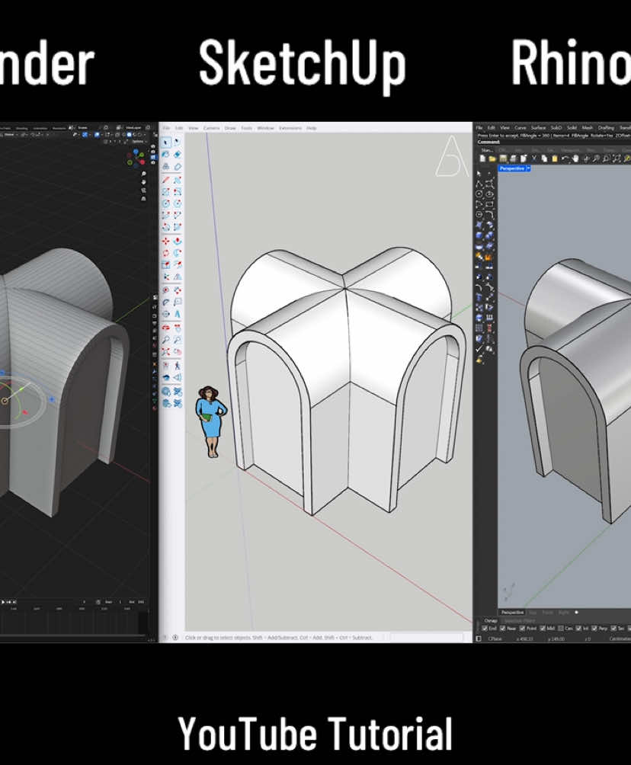Switch to Rhino Top viewport tab

click(x=533, y=613)
